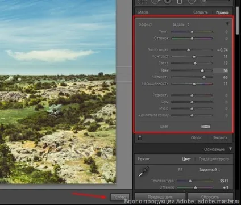Click the Основные panel header label

coord(214,149)
